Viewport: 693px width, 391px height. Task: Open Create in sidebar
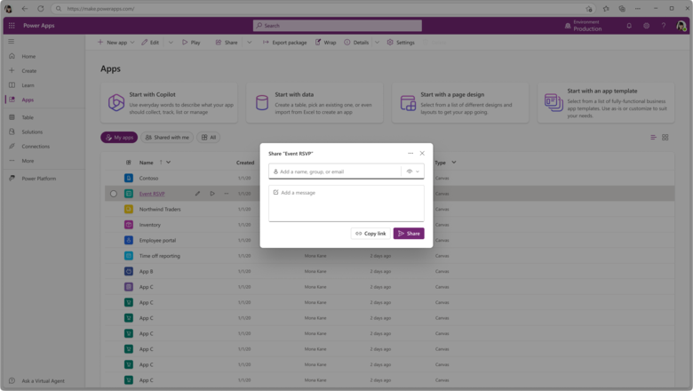(x=29, y=71)
